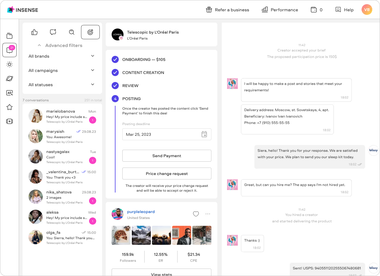Open conversation with marysish
This screenshot has width=380, height=276.
[62, 136]
